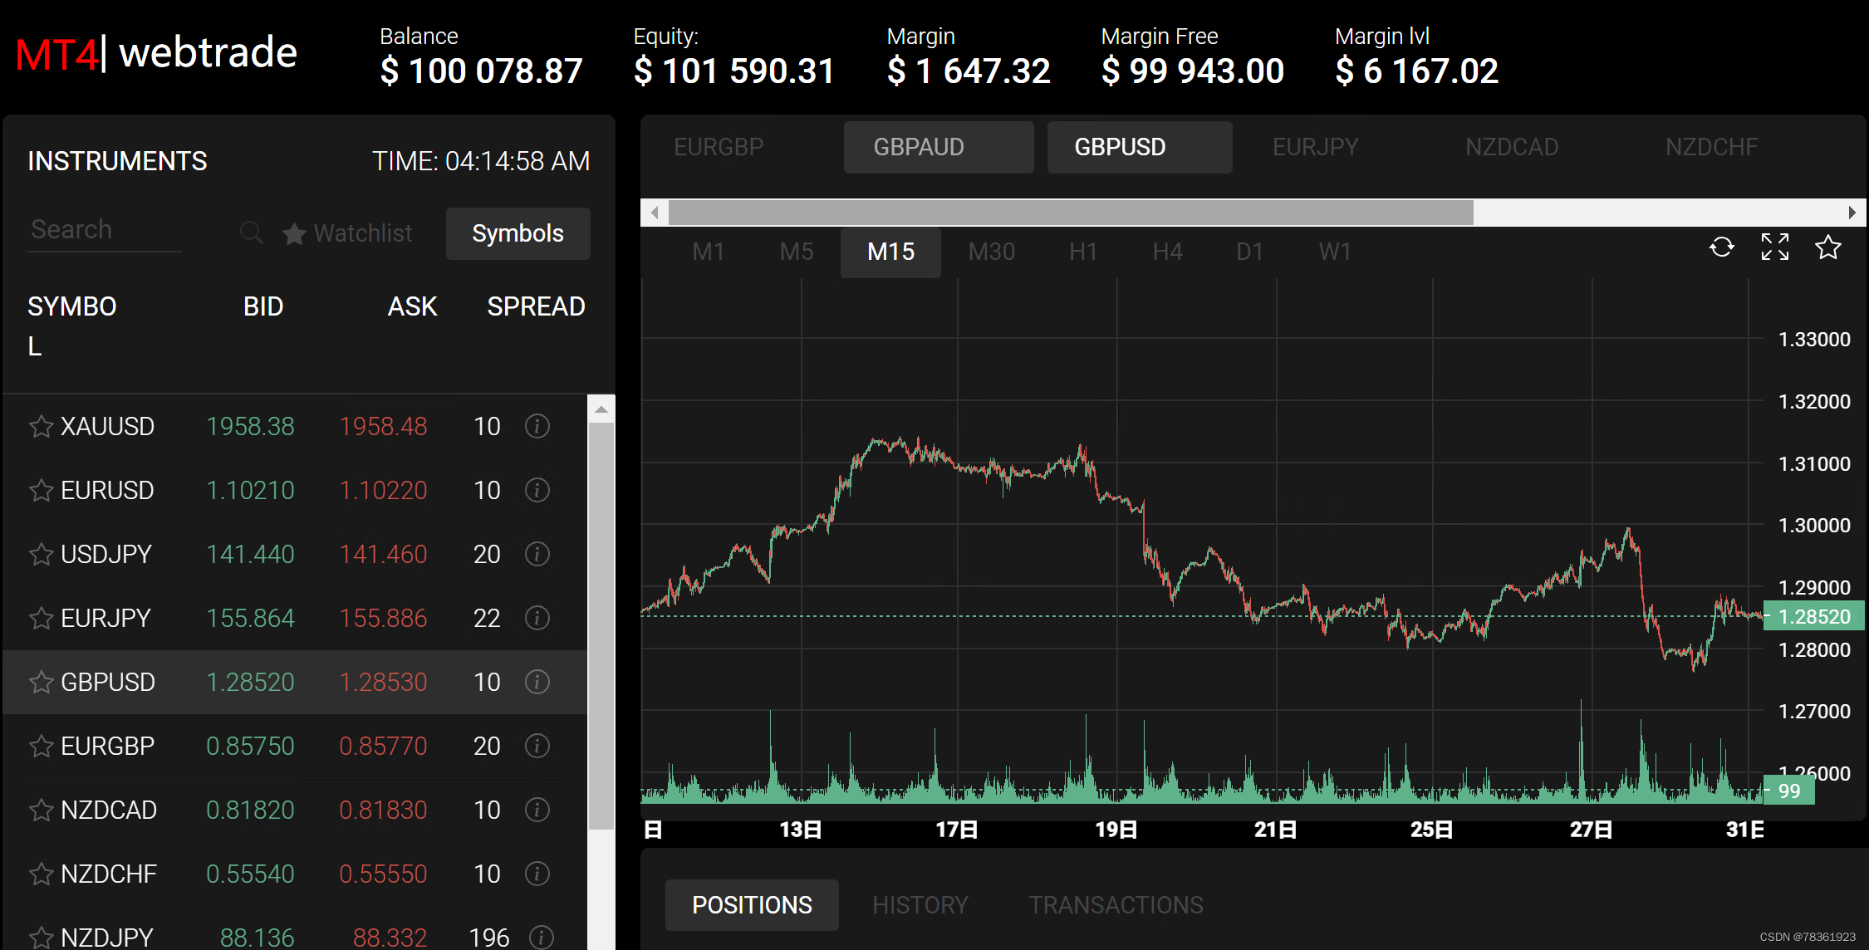This screenshot has height=950, width=1869.
Task: Open EURJPY info icon
Action: pos(537,618)
